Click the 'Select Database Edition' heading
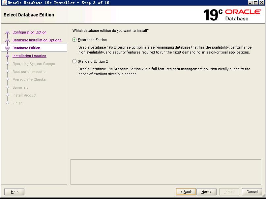The width and height of the screenshot is (266, 199). [29, 15]
